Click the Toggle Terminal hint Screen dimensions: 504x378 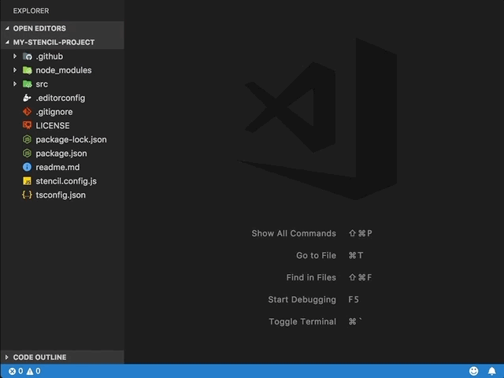click(x=302, y=322)
